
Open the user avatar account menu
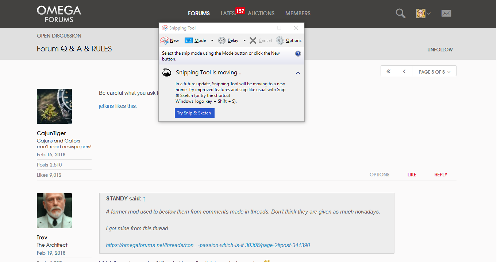423,13
